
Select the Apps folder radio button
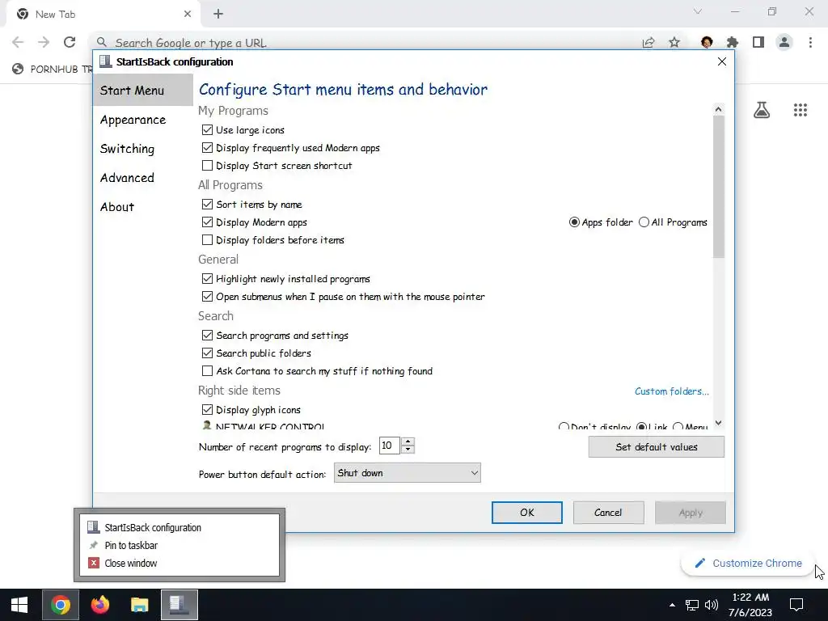click(574, 222)
